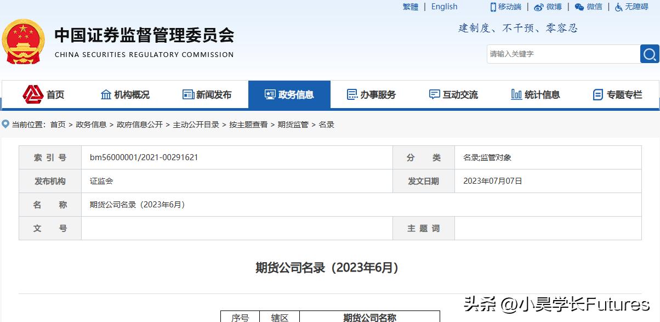The image size is (660, 322).
Task: Switch site language to English
Action: coord(444,7)
